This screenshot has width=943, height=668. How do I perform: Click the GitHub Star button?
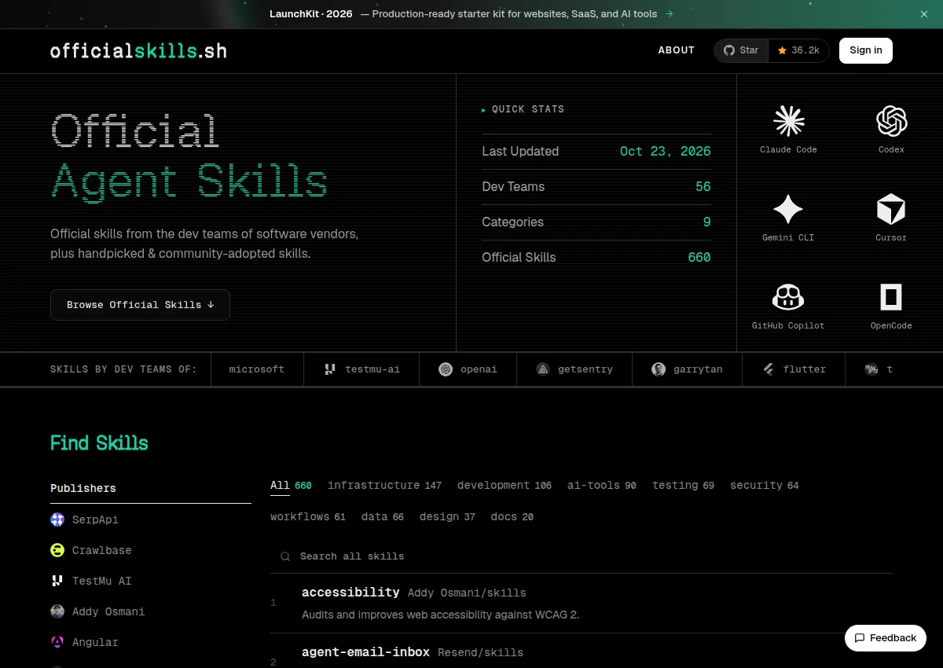tap(741, 50)
